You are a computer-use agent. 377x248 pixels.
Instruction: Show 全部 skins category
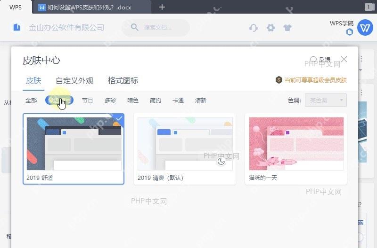[31, 100]
